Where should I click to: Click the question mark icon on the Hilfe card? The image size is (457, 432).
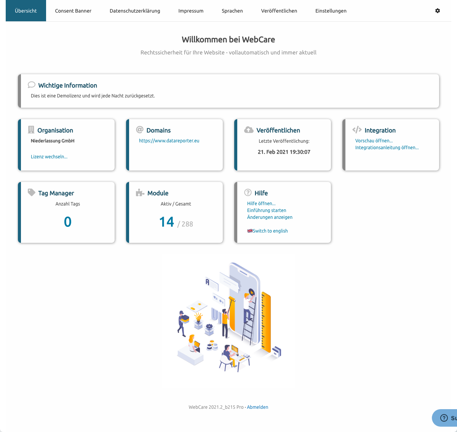tap(248, 192)
